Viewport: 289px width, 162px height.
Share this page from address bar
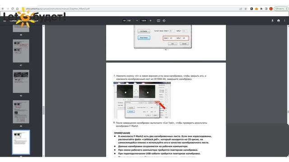click(241, 9)
